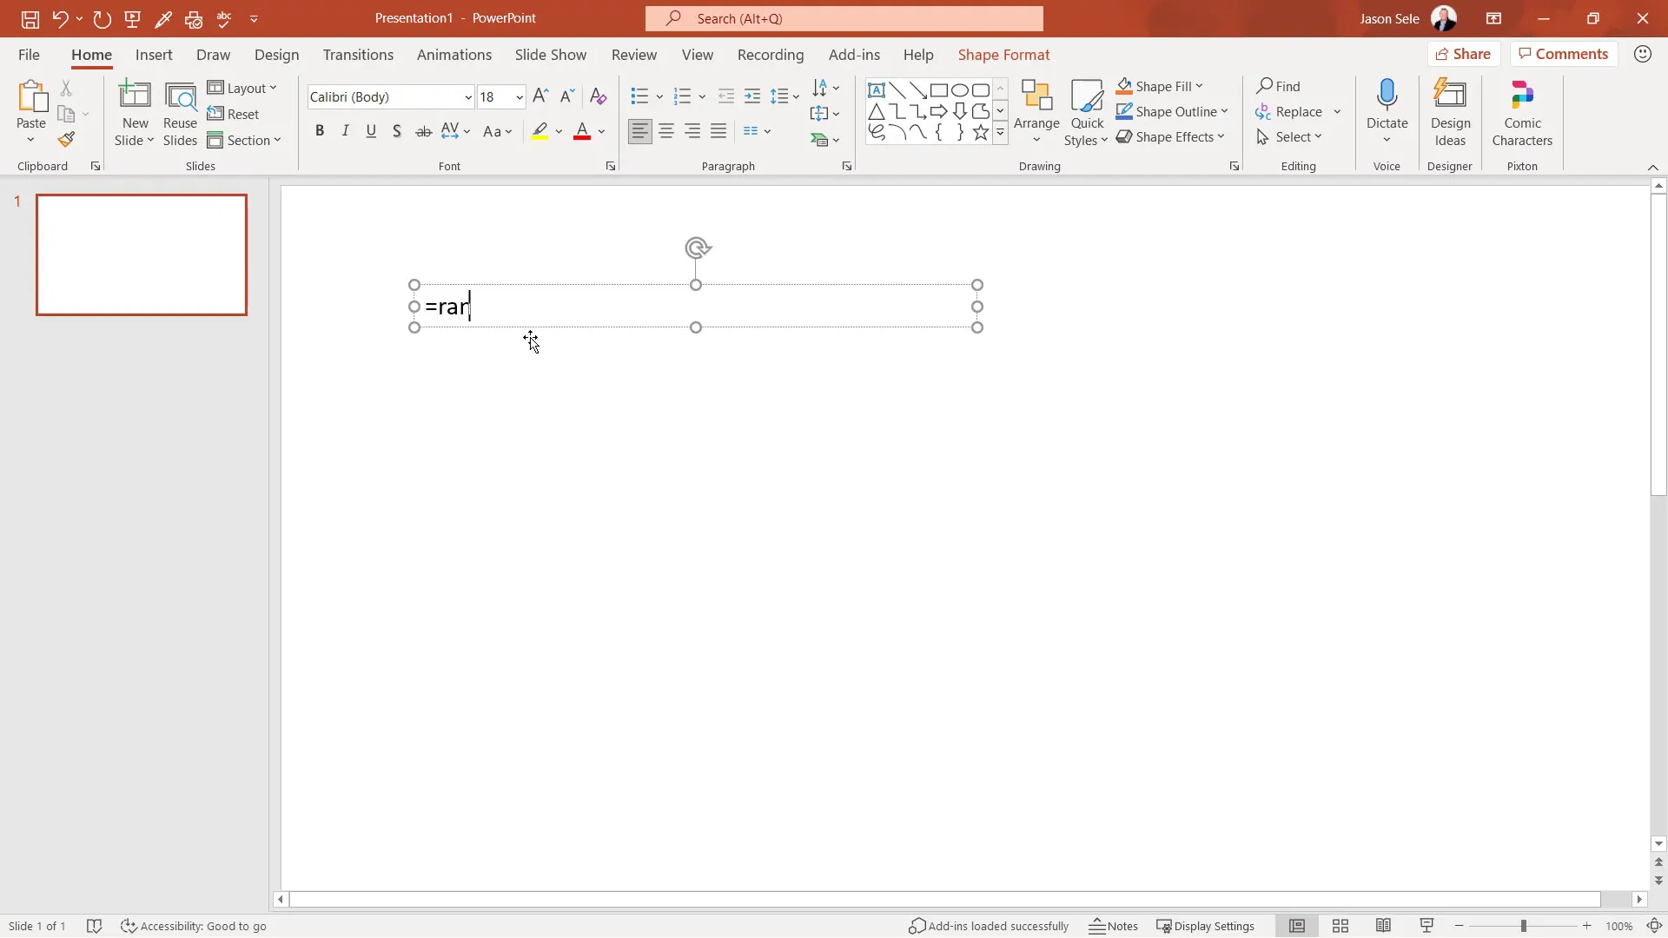The height and width of the screenshot is (938, 1668).
Task: Click rotate handle above text box
Action: pyautogui.click(x=697, y=248)
